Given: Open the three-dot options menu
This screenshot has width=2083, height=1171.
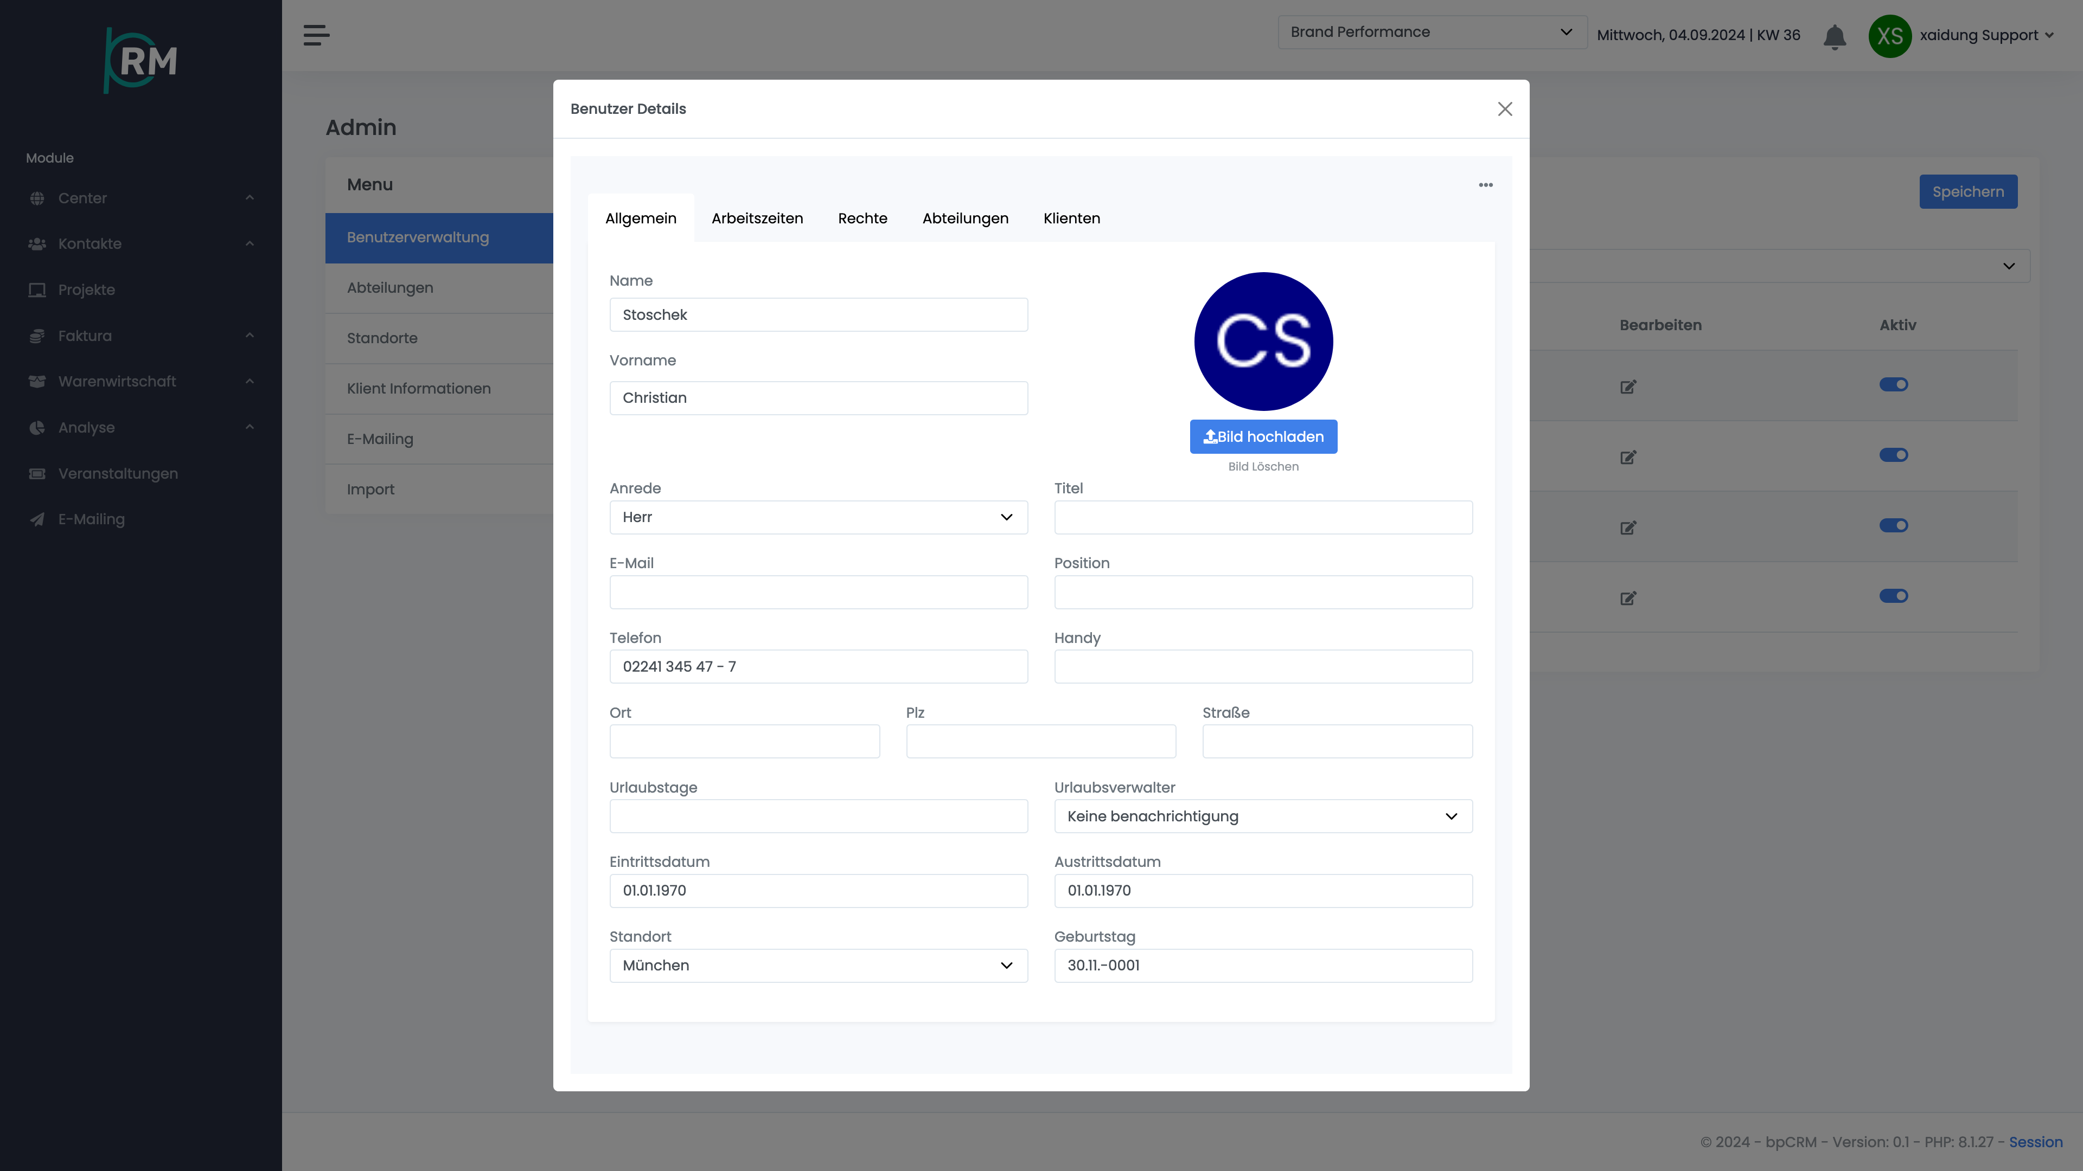Looking at the screenshot, I should [x=1486, y=185].
